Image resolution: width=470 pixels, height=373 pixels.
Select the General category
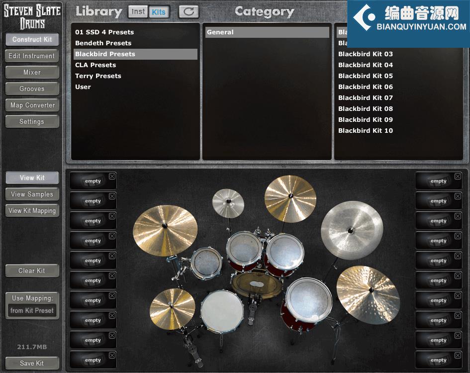click(x=267, y=32)
